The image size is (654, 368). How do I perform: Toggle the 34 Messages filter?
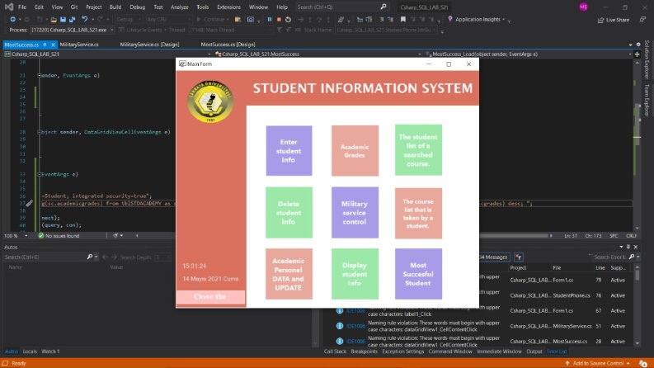[494, 257]
